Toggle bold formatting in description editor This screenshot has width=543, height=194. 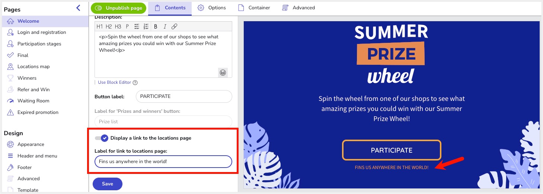156,26
